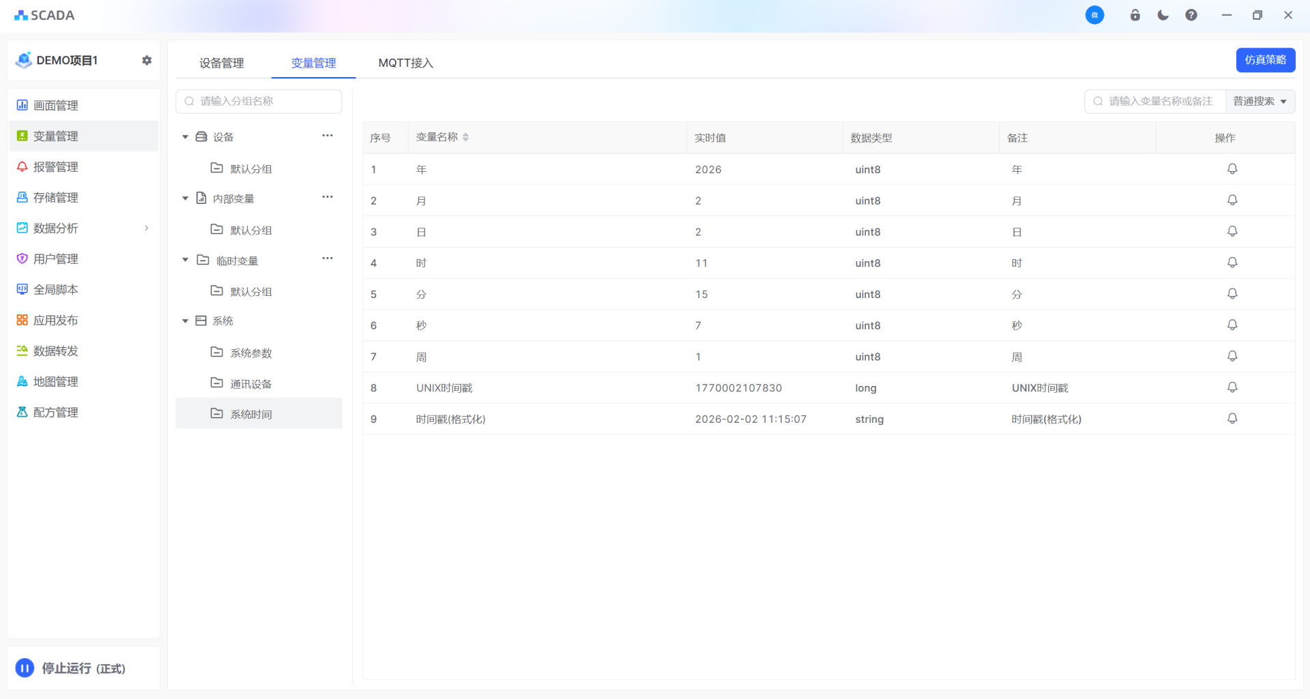Collapse the 系统 tree node

tap(185, 321)
